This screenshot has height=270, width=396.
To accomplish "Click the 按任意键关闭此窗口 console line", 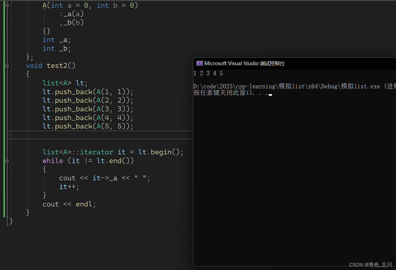I will [233, 93].
